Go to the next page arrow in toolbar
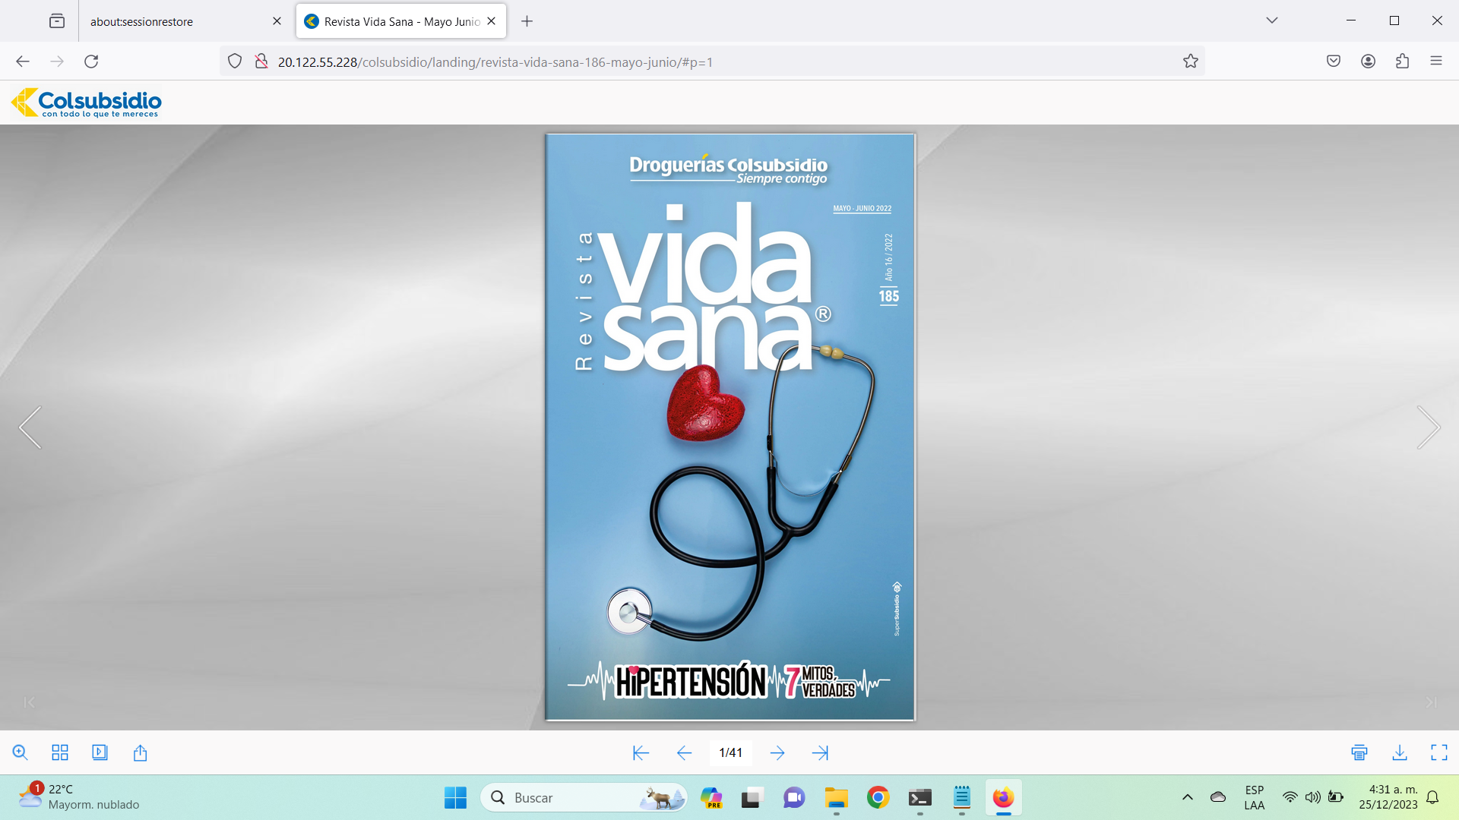Viewport: 1459px width, 820px height. click(777, 752)
